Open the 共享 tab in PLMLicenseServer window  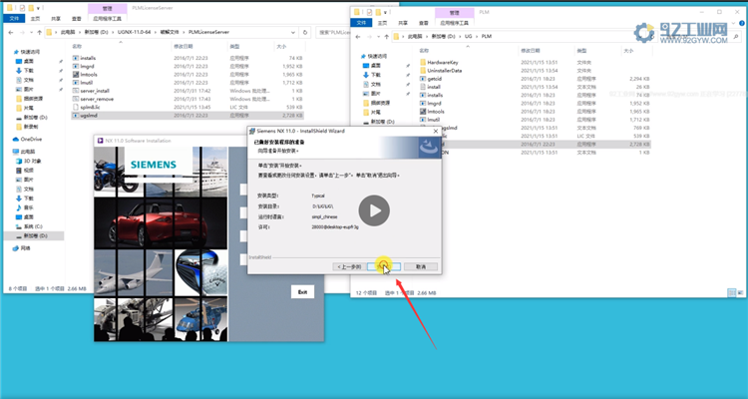56,19
